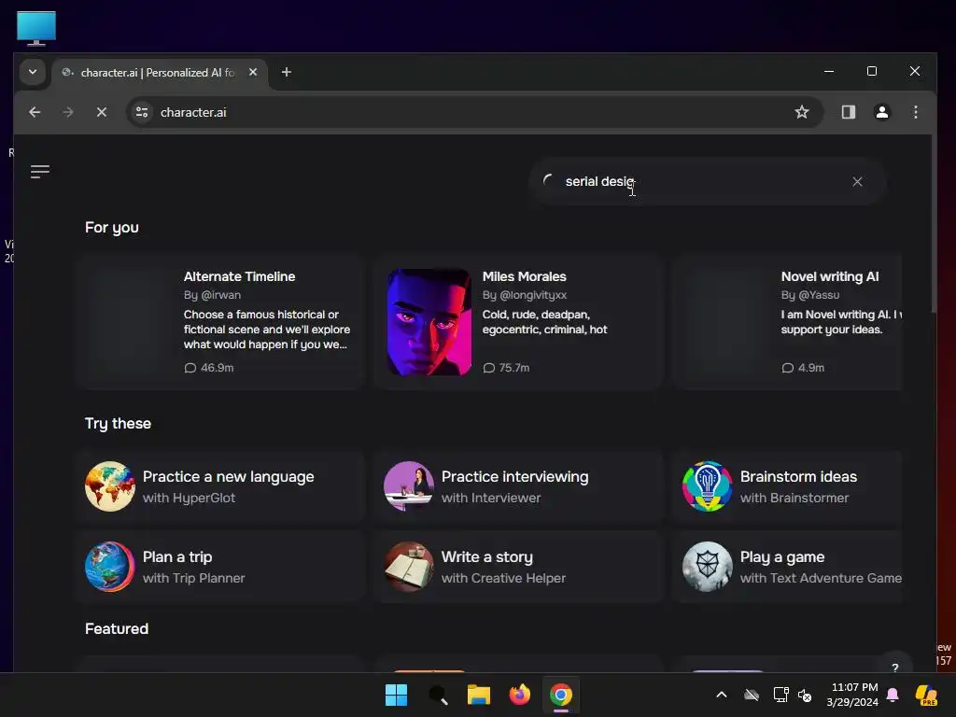Image resolution: width=956 pixels, height=717 pixels.
Task: Open Novel writing AI card
Action: click(788, 322)
